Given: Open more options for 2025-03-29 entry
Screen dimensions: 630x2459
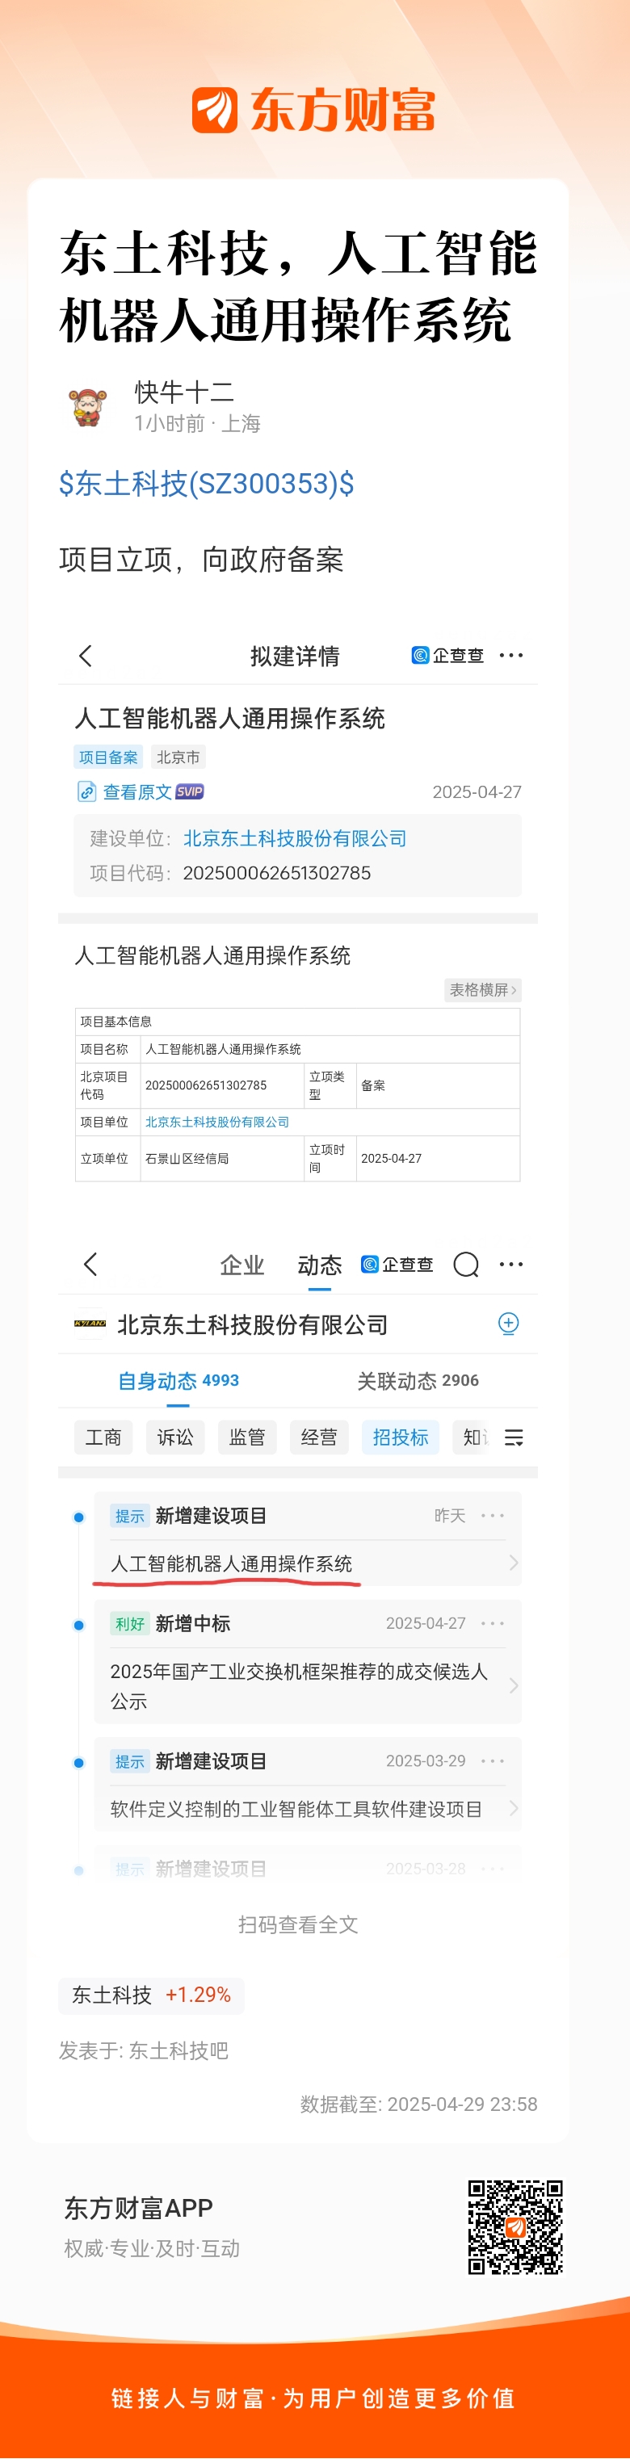Looking at the screenshot, I should (x=493, y=1761).
